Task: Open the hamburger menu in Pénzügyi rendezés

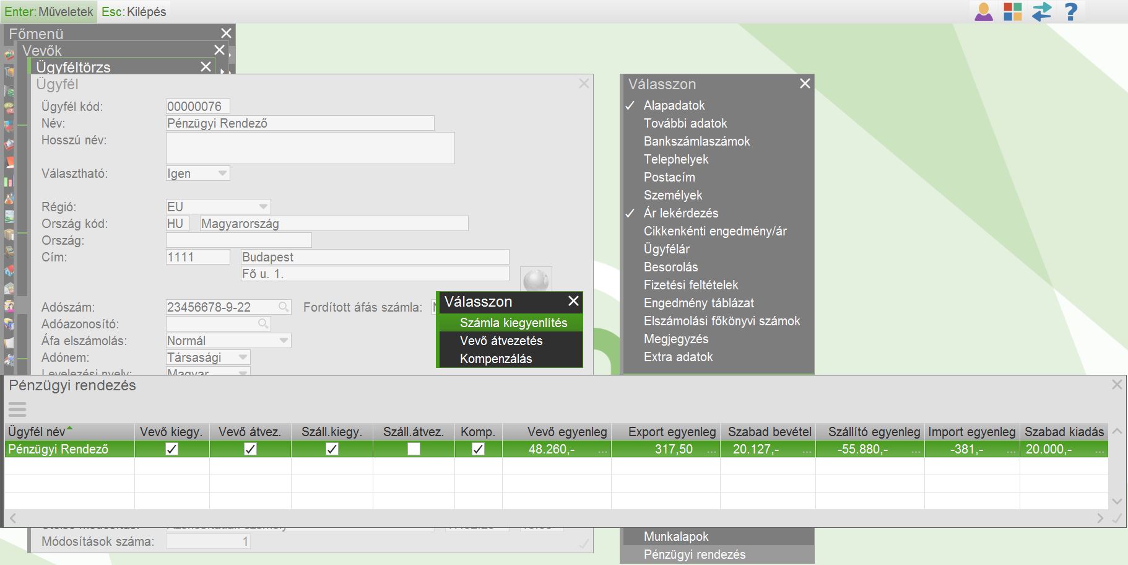Action: tap(17, 409)
